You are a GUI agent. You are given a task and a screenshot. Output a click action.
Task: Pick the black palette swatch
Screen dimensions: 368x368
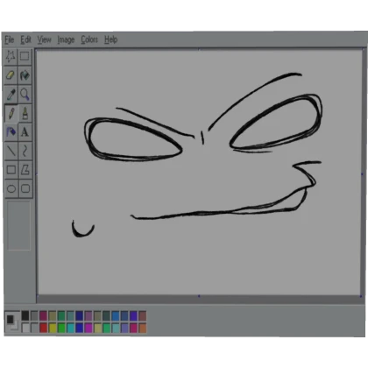click(x=25, y=315)
